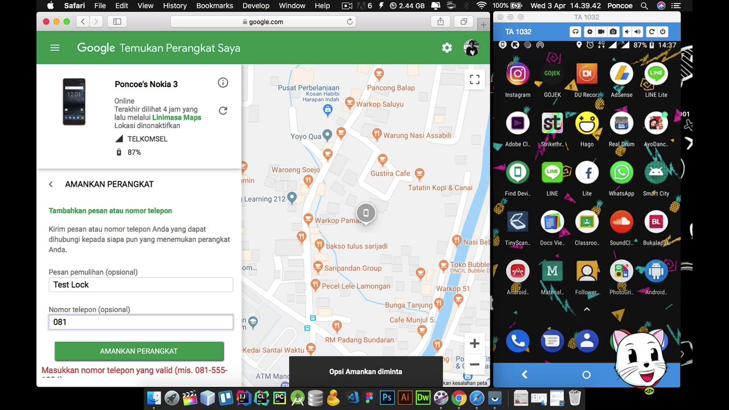
Task: Open the phone dialer app
Action: pos(518,341)
